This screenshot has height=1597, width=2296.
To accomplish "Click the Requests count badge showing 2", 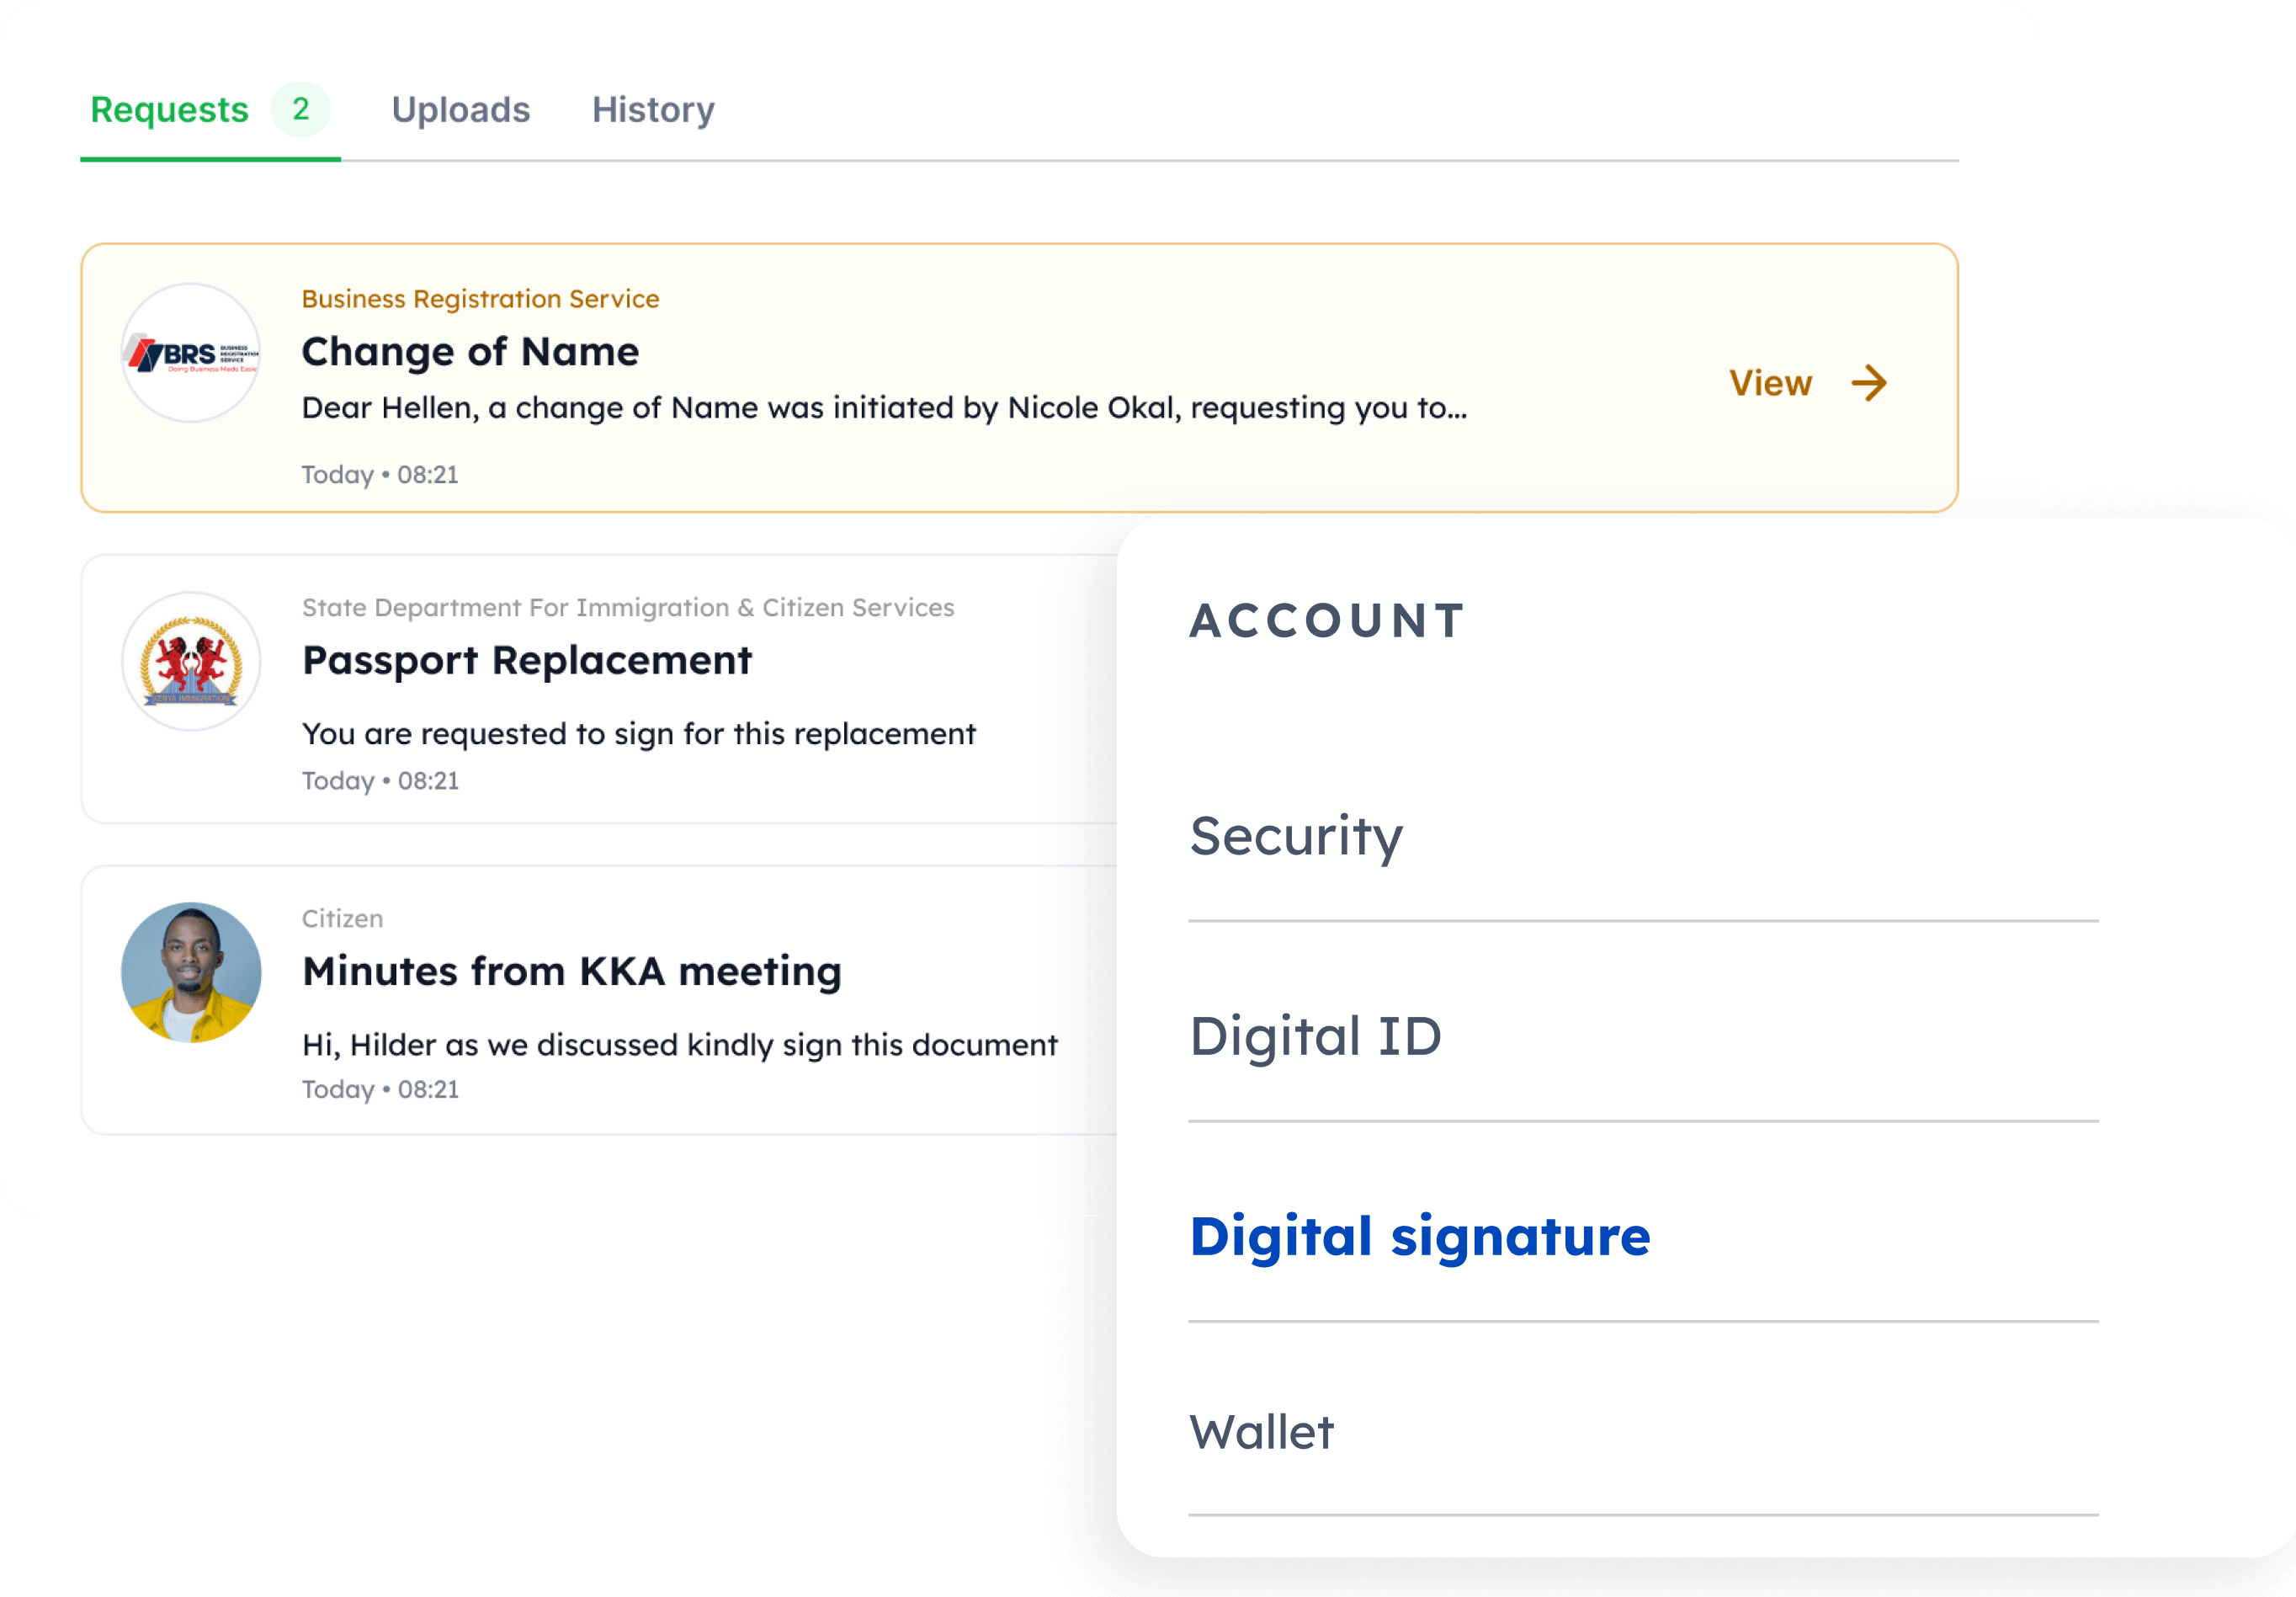I will point(301,110).
